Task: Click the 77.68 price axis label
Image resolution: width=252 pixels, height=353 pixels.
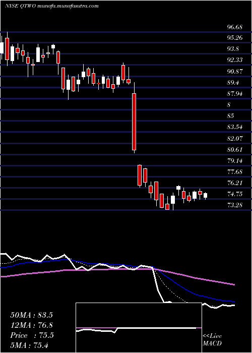Action: pyautogui.click(x=235, y=172)
